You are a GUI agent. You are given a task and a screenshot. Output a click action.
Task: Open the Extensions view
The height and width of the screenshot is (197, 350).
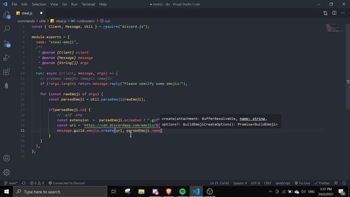coord(7,72)
